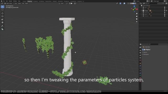The image size is (168, 94).
Task: Toggle X-ray mode
Action: 128,3
